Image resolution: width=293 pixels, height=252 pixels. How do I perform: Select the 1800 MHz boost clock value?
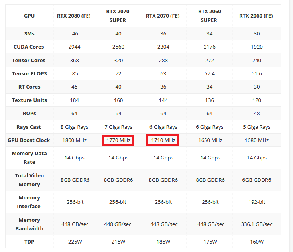click(75, 140)
